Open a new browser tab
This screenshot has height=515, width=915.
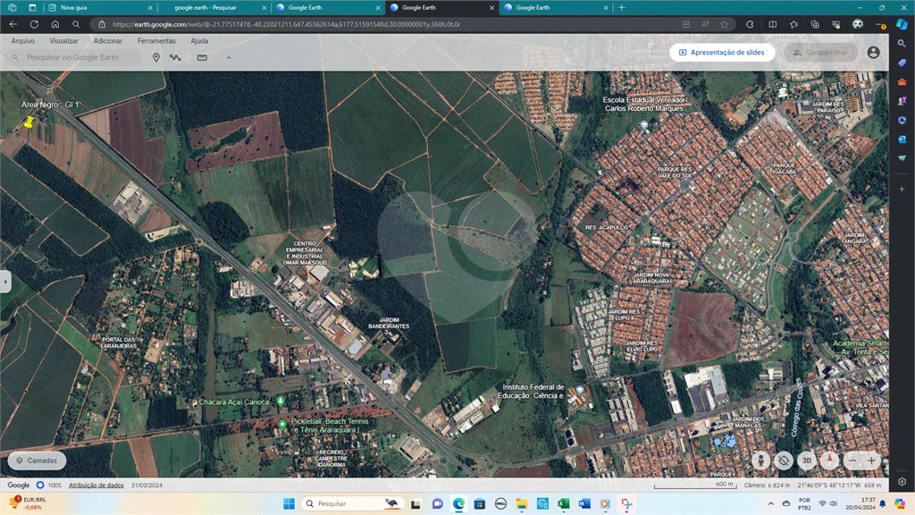pyautogui.click(x=622, y=7)
